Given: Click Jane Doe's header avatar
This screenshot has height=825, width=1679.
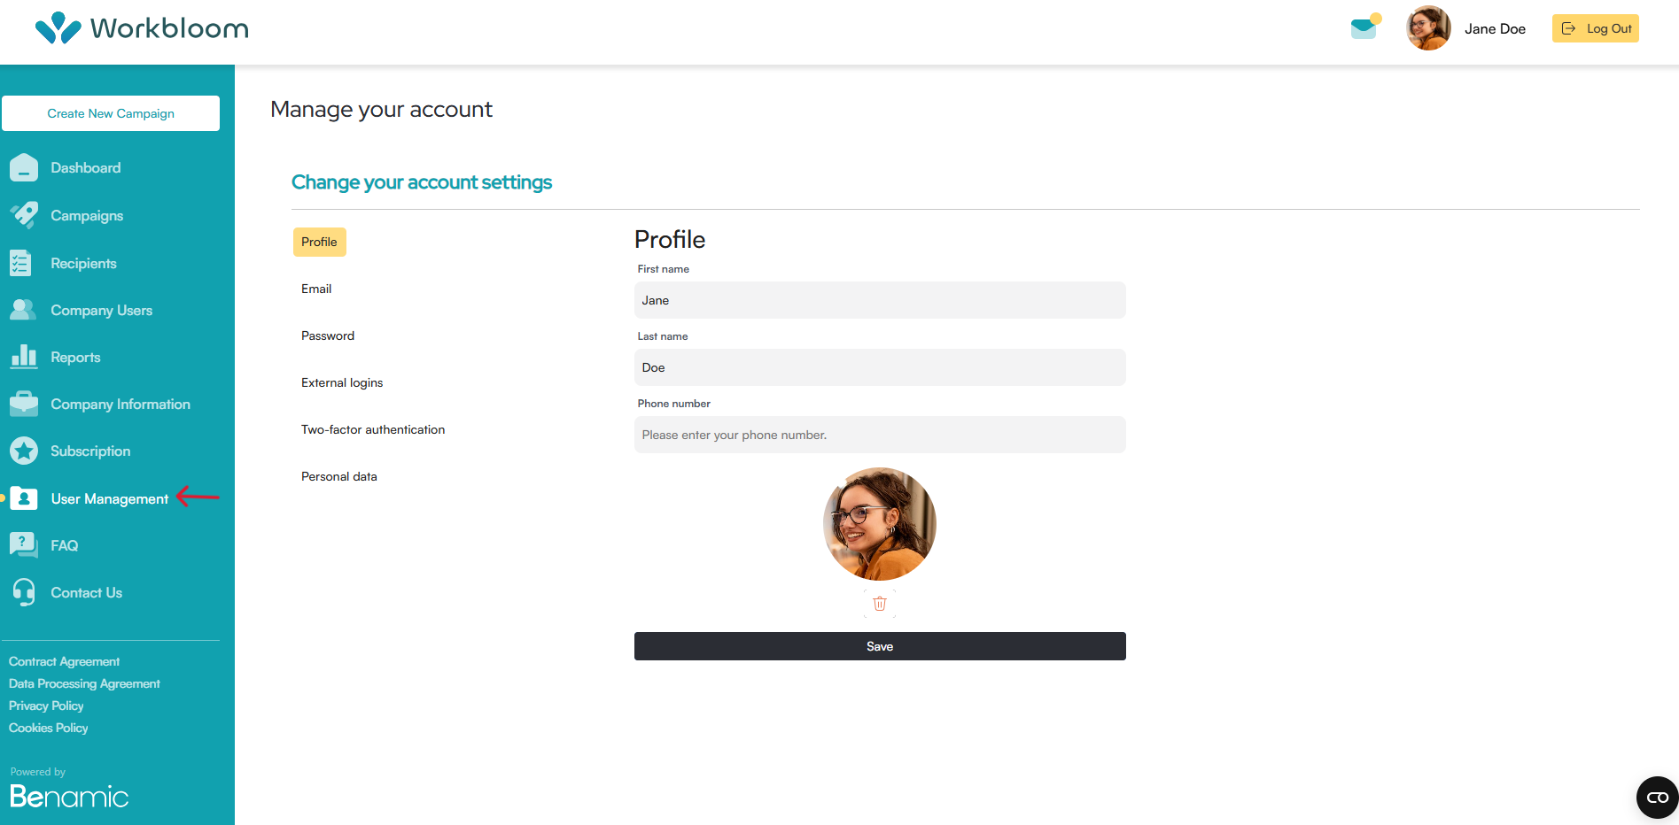Looking at the screenshot, I should 1428,28.
